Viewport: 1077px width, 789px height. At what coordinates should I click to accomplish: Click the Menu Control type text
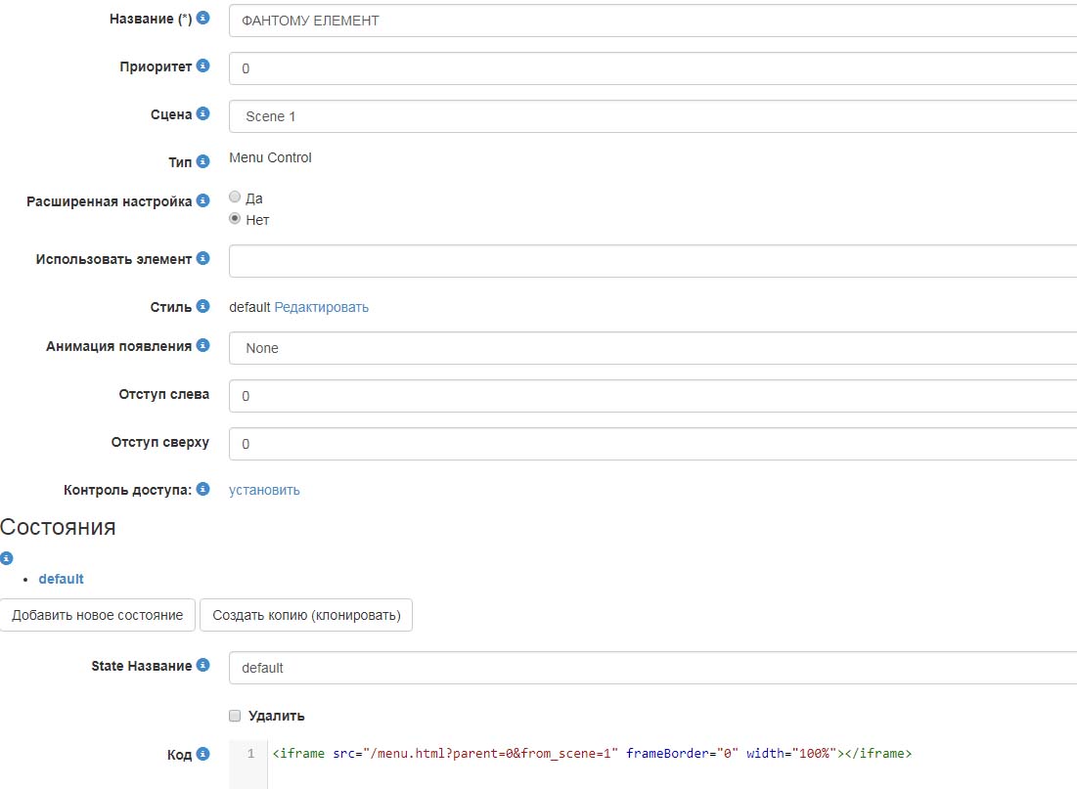click(x=270, y=158)
